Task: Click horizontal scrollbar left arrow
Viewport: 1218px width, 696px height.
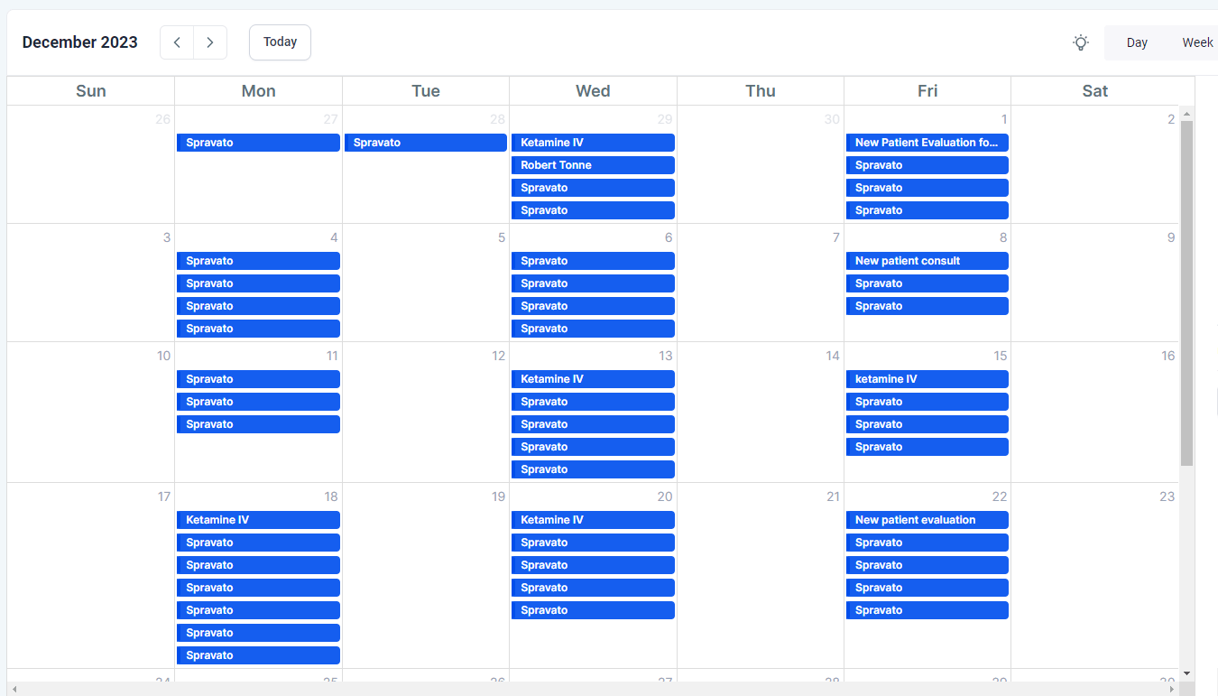Action: pyautogui.click(x=14, y=690)
